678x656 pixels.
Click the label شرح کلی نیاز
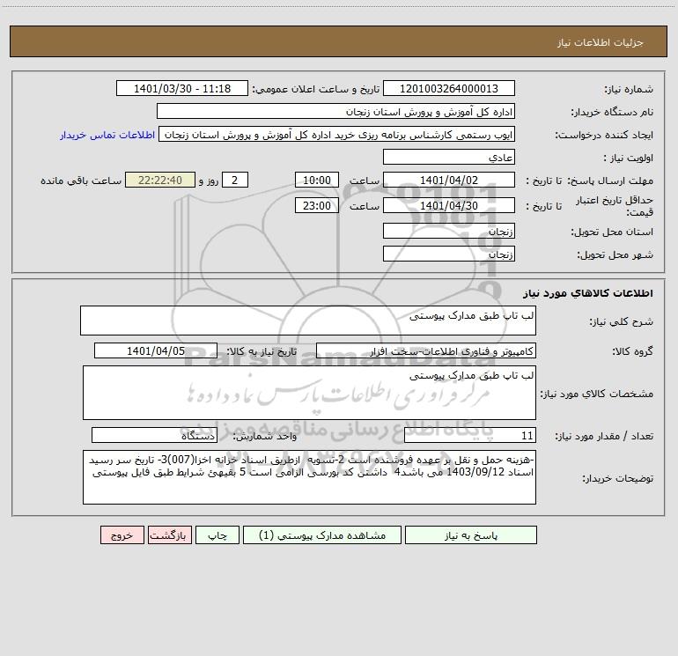point(622,321)
